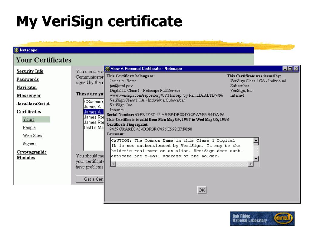Open the Java/JavaScript link

33,104
